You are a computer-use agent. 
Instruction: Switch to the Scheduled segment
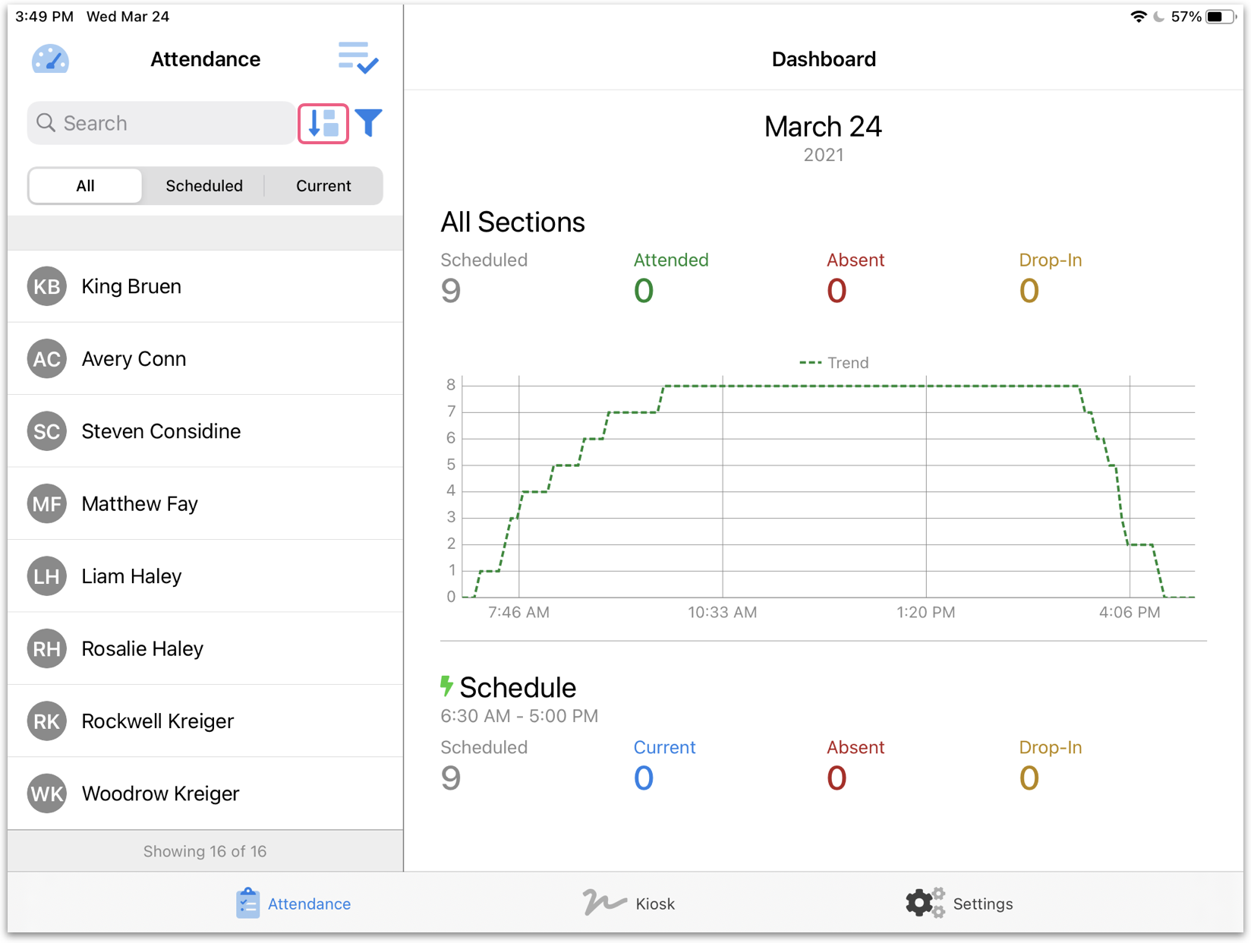click(204, 186)
